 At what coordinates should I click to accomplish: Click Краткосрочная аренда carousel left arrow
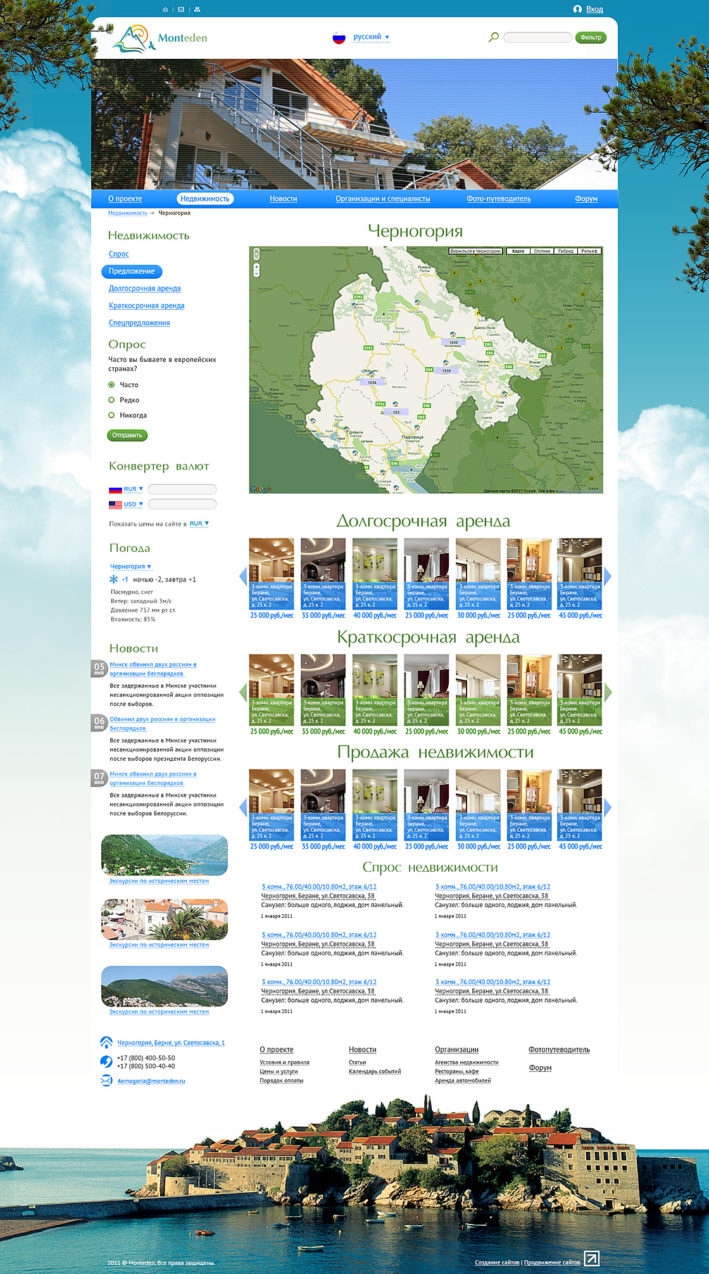pos(242,692)
